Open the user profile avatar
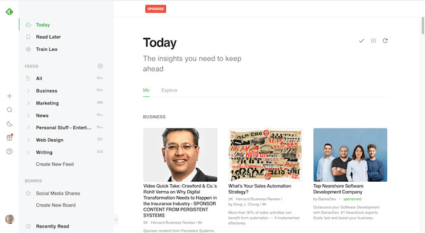 [10, 219]
